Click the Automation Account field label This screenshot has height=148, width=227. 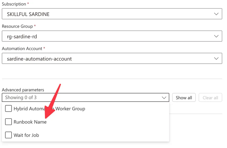[x=22, y=48]
